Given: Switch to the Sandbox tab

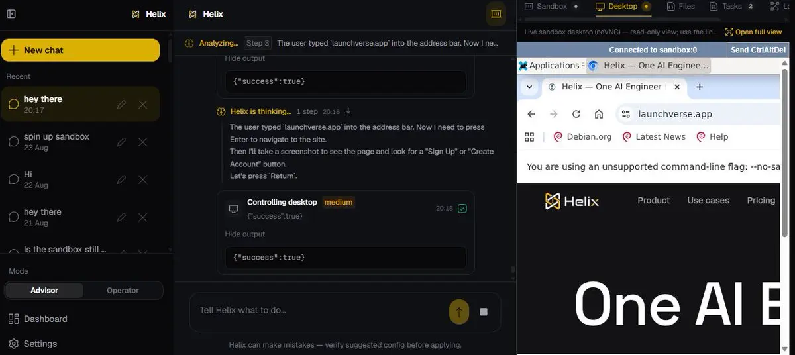Looking at the screenshot, I should [551, 6].
